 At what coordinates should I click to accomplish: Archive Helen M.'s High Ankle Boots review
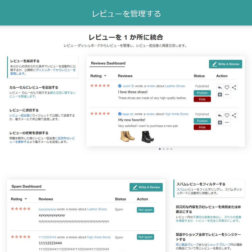point(220,122)
